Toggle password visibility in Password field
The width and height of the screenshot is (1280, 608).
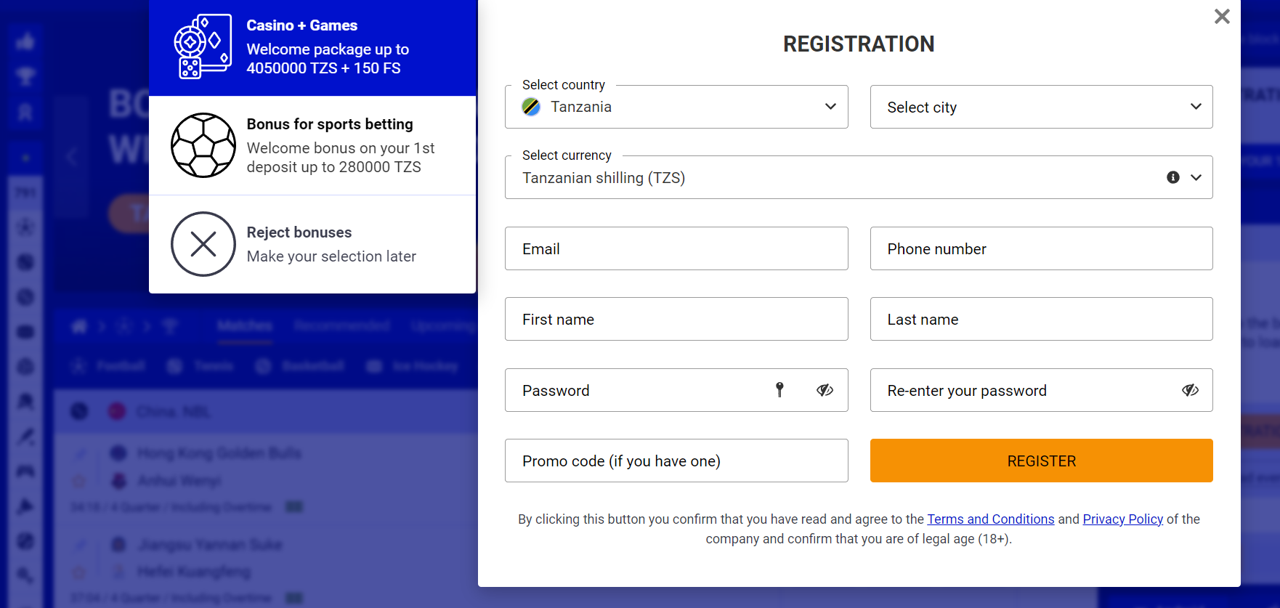(x=825, y=390)
